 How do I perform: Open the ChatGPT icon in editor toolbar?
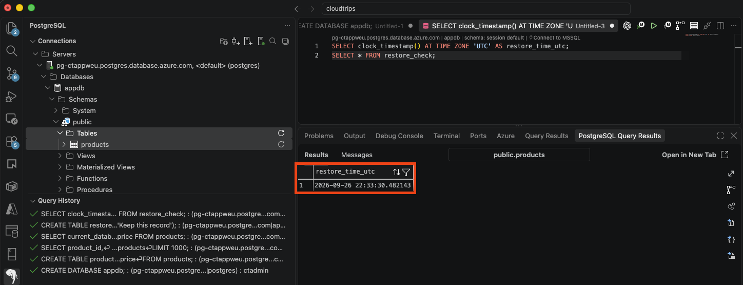pyautogui.click(x=627, y=26)
